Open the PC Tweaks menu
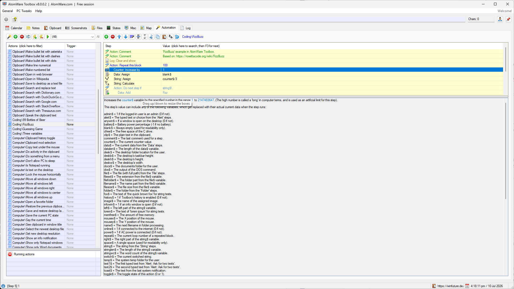 [x=24, y=11]
